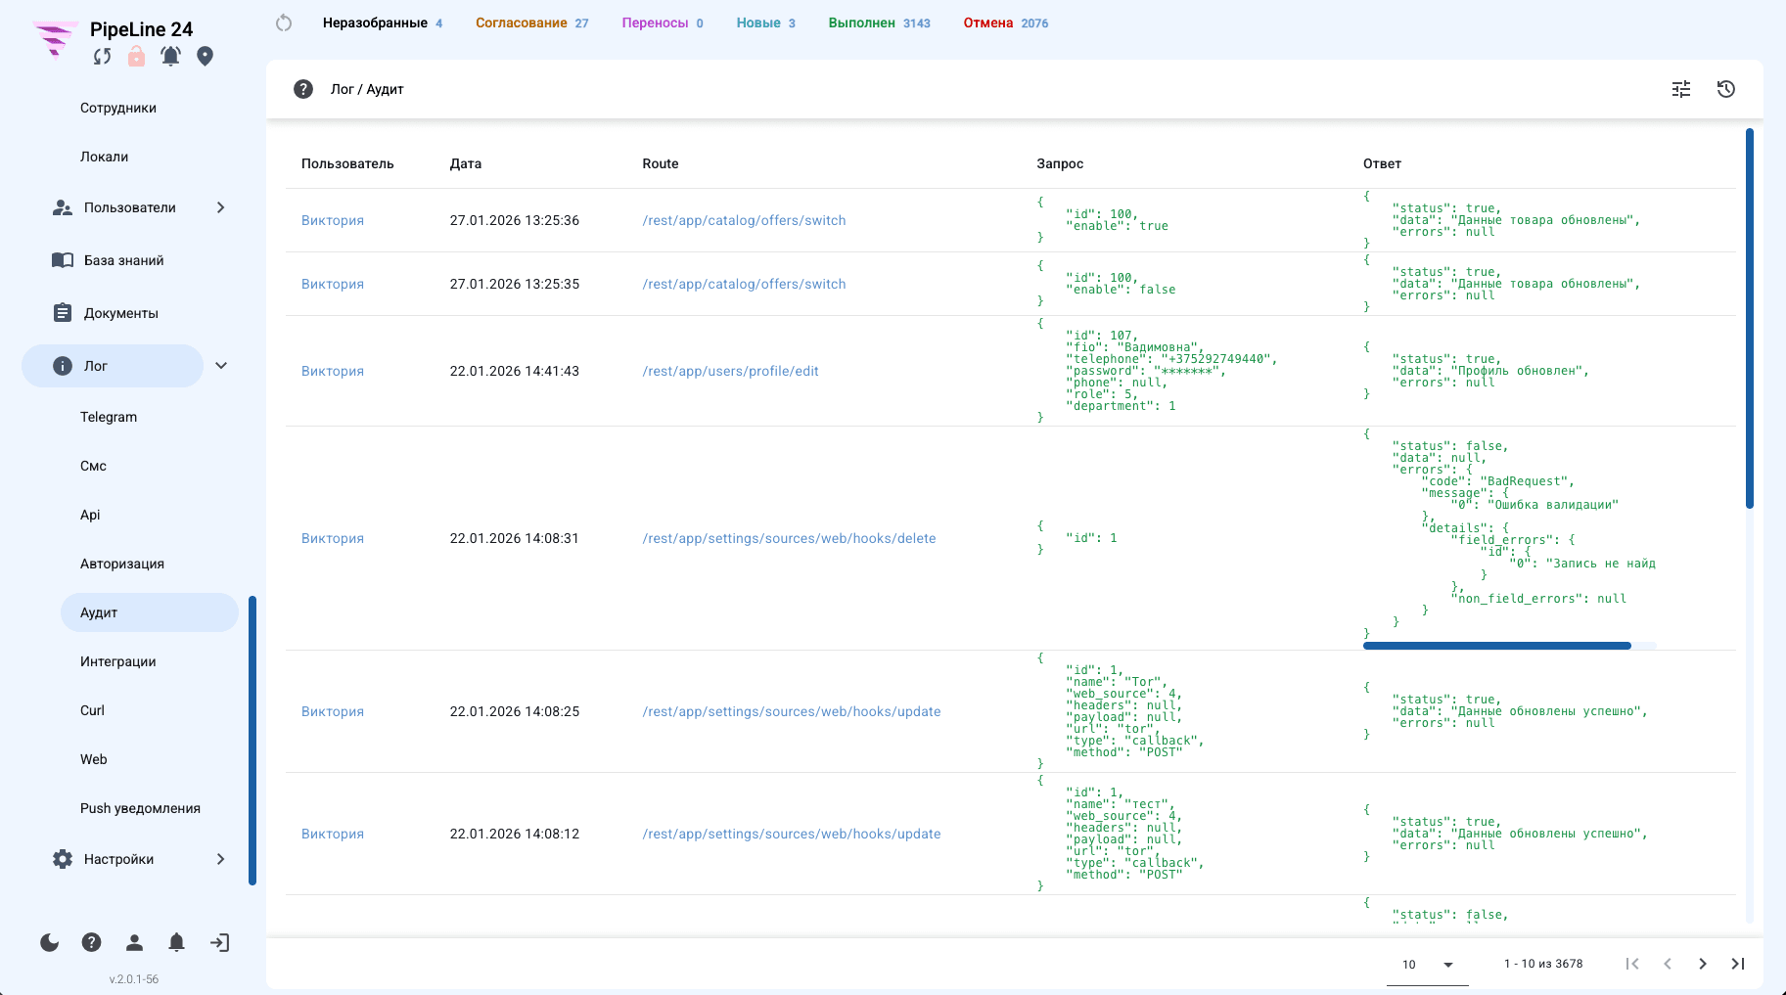Go to the next page arrow
1786x995 pixels.
1703,964
